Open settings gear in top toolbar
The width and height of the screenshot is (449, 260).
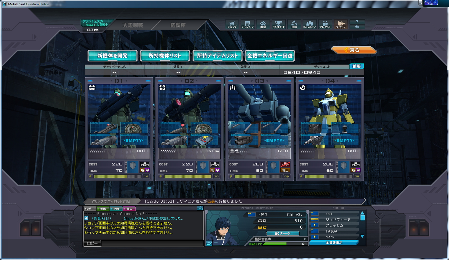pos(357,27)
